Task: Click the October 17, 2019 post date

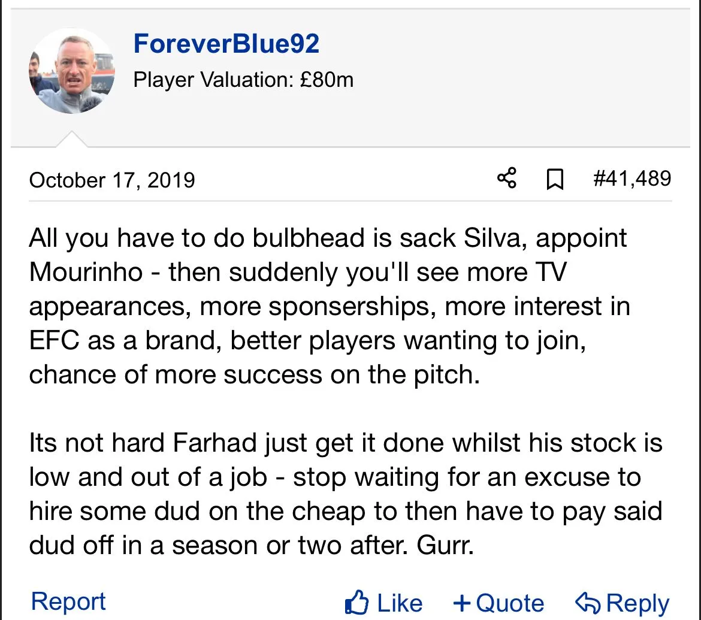Action: [112, 180]
